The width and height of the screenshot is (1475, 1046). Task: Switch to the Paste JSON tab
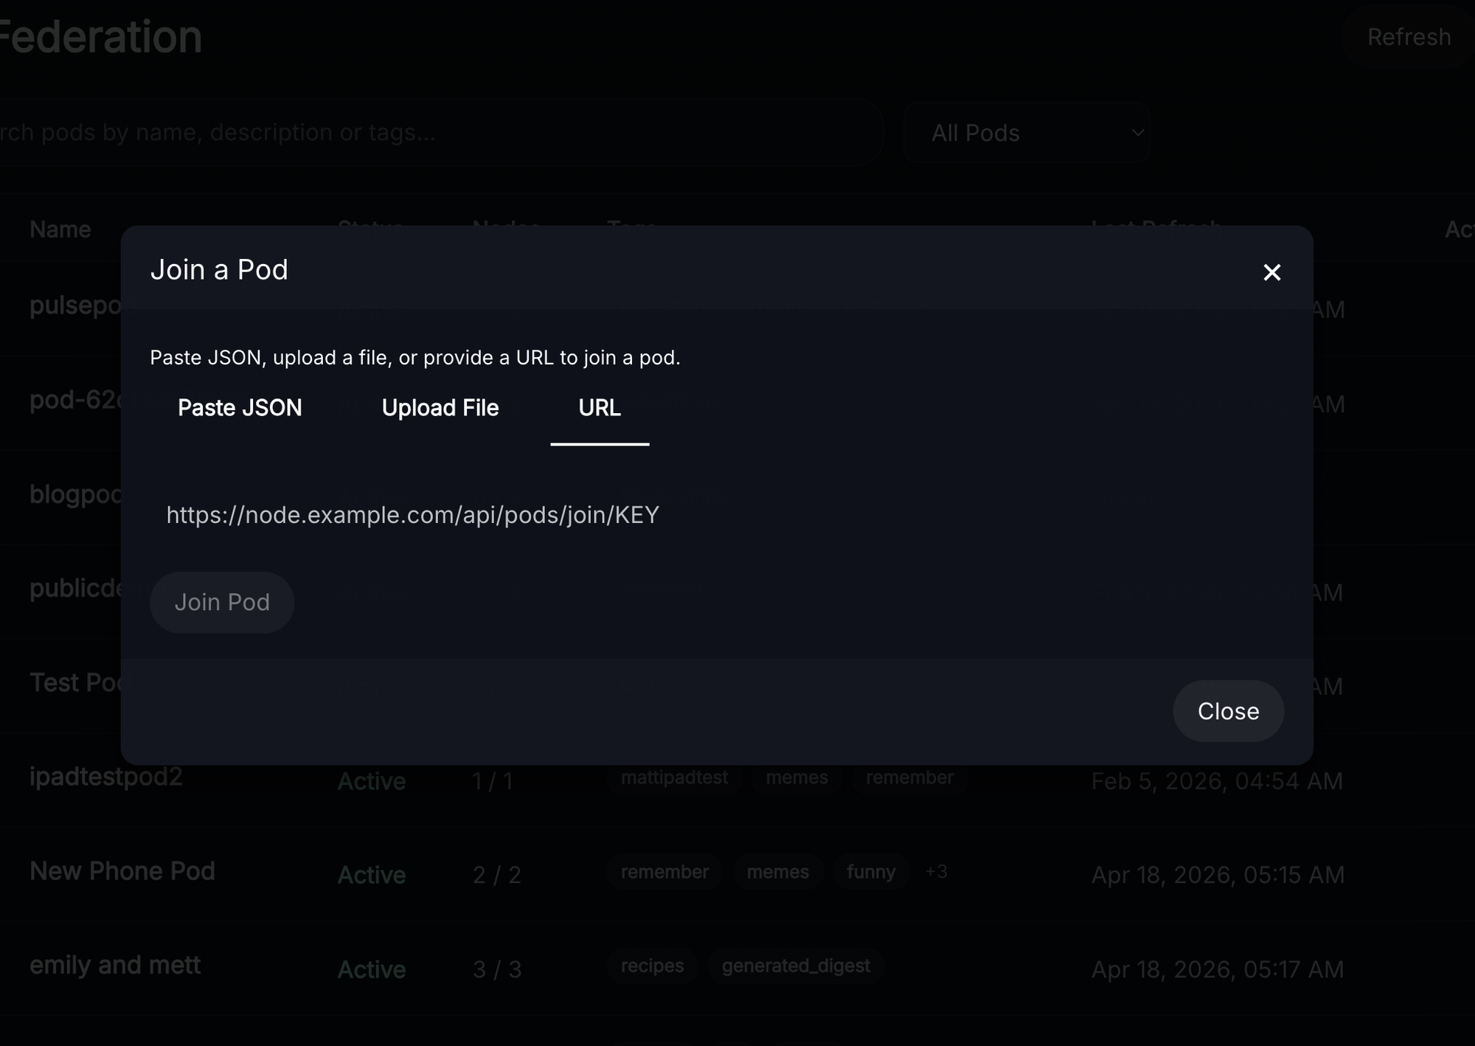coord(240,408)
